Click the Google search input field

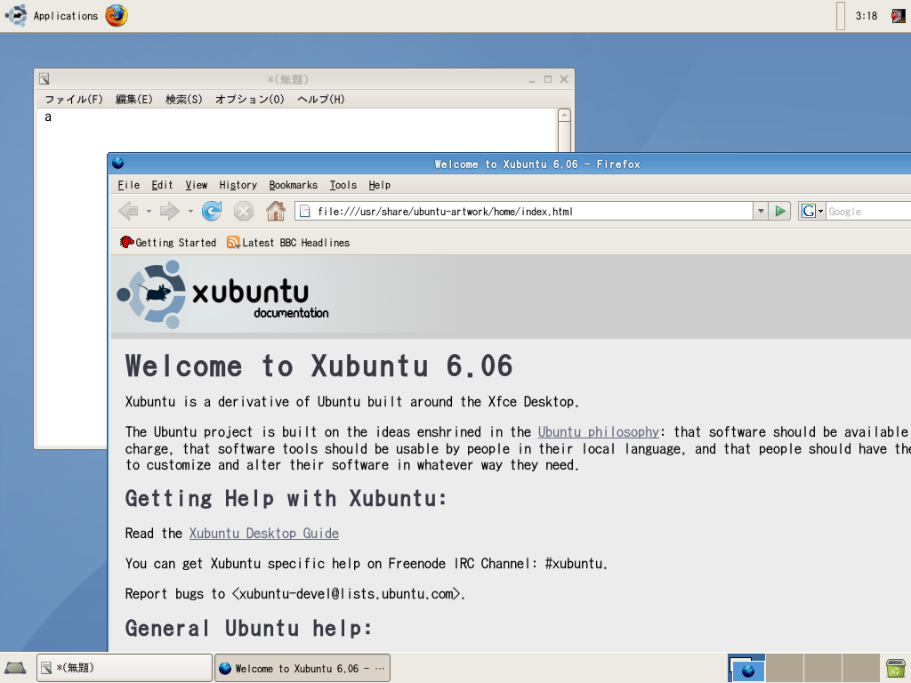(x=868, y=212)
